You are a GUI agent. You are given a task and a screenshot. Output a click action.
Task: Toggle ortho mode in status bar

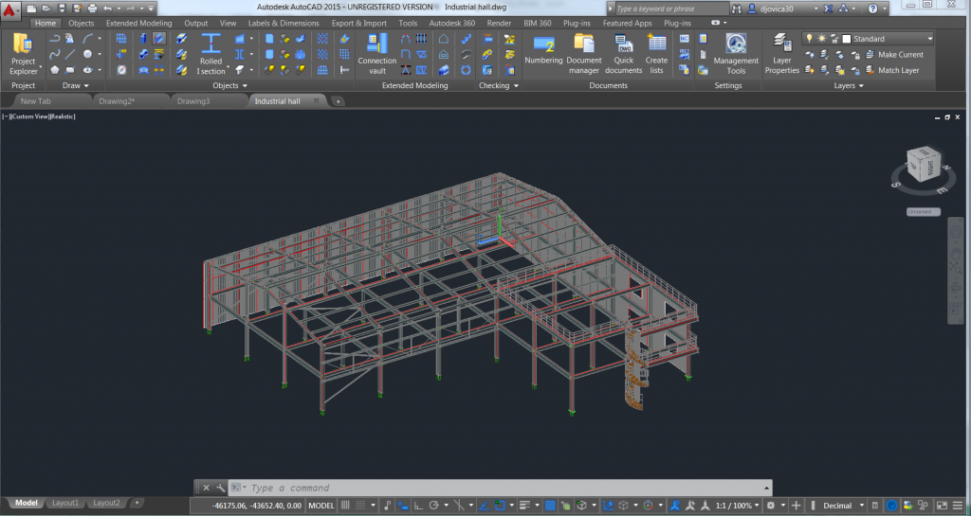[x=418, y=506]
